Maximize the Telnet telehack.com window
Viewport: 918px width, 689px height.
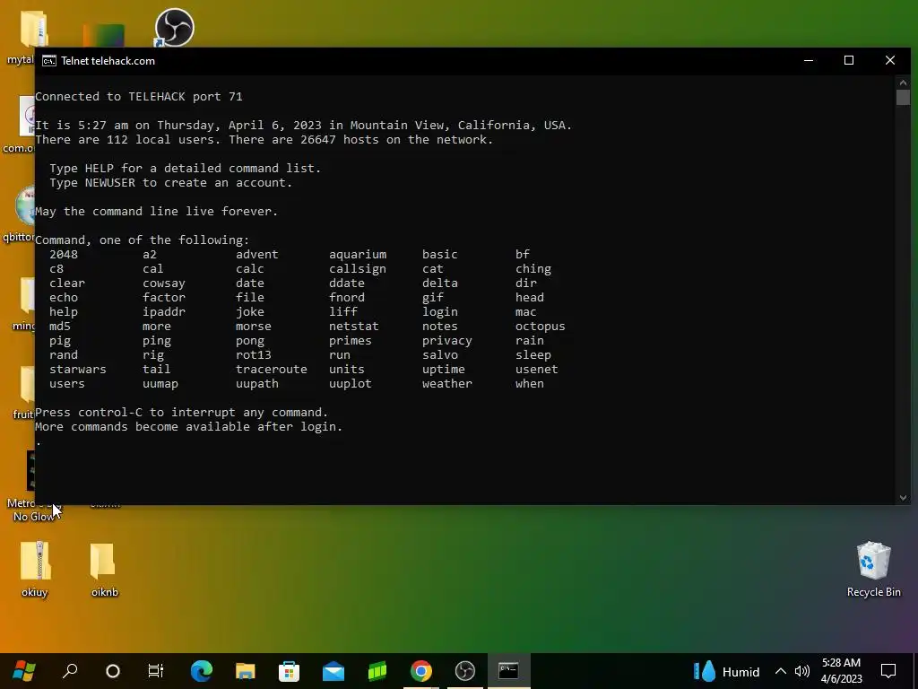click(x=849, y=60)
